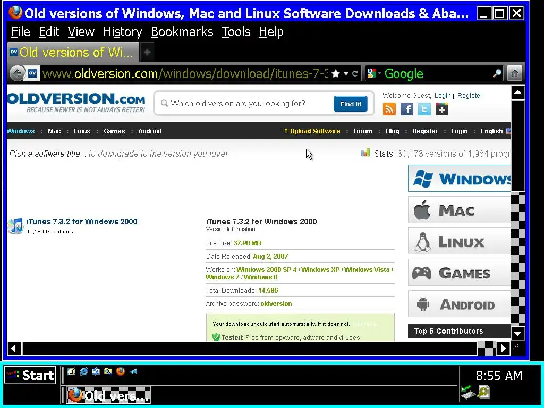544x408 pixels.
Task: Click the Firefox back arrow button
Action: tap(16, 73)
